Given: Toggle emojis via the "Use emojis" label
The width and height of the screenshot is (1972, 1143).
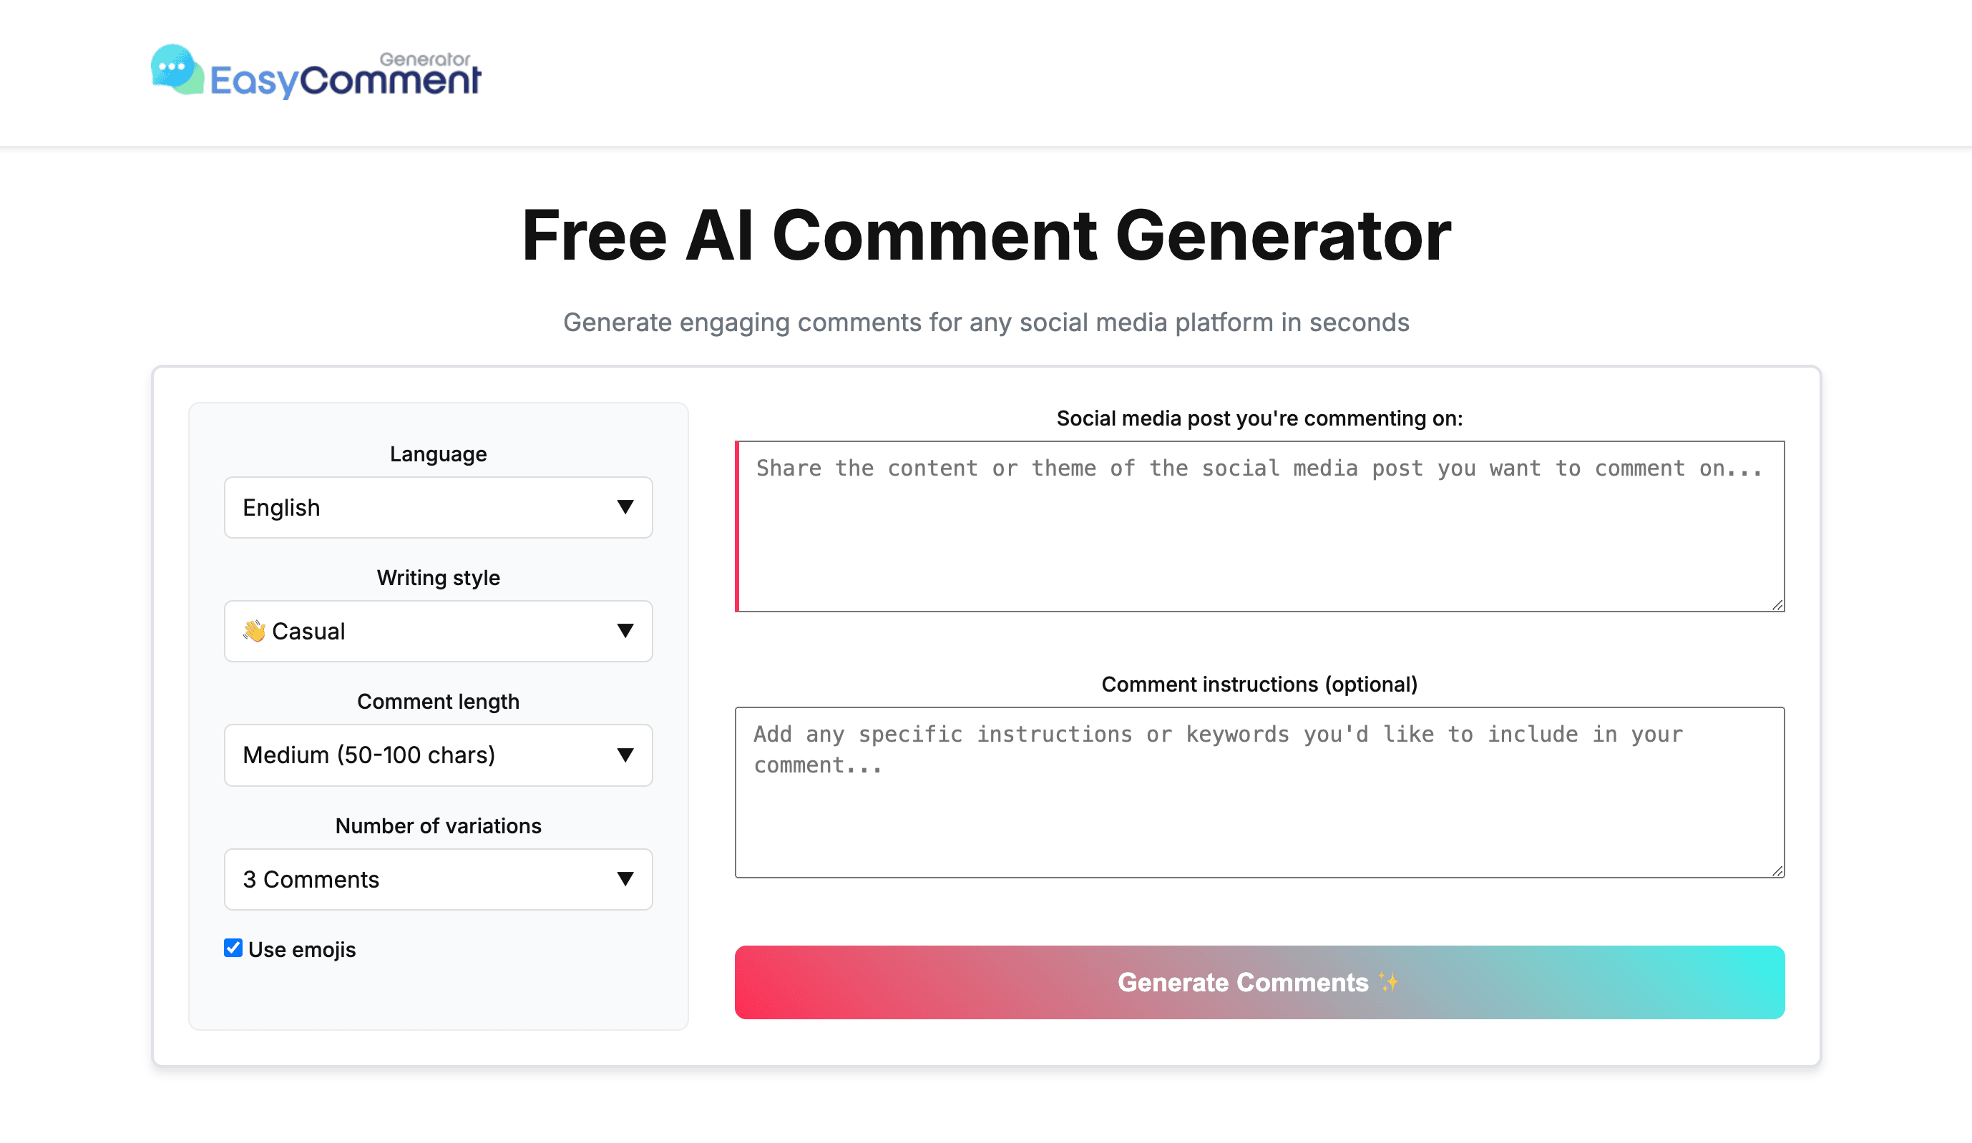Looking at the screenshot, I should click(302, 950).
